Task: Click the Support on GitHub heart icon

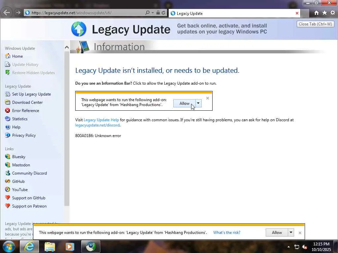Action: click(x=8, y=198)
